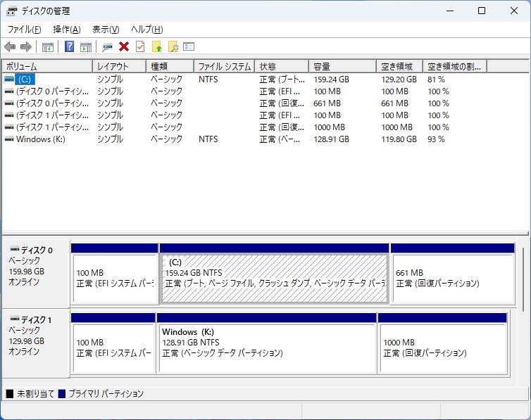Click the yellow folder with green arrow icon

[157, 47]
